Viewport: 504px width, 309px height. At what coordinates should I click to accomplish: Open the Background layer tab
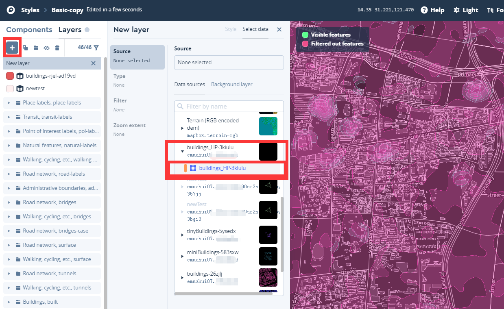(x=232, y=84)
